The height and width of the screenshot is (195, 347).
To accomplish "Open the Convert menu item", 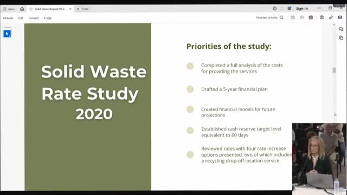I will click(34, 18).
